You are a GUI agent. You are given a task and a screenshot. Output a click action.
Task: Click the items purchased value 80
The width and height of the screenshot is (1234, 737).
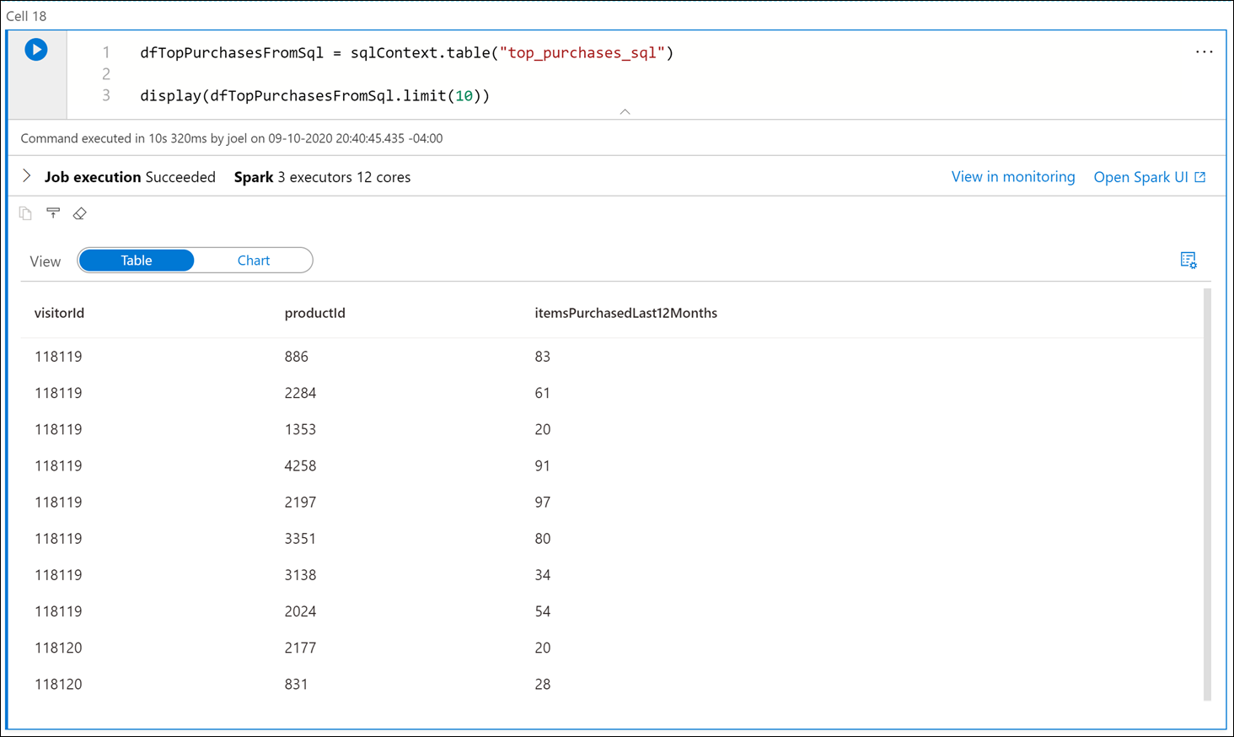point(542,538)
